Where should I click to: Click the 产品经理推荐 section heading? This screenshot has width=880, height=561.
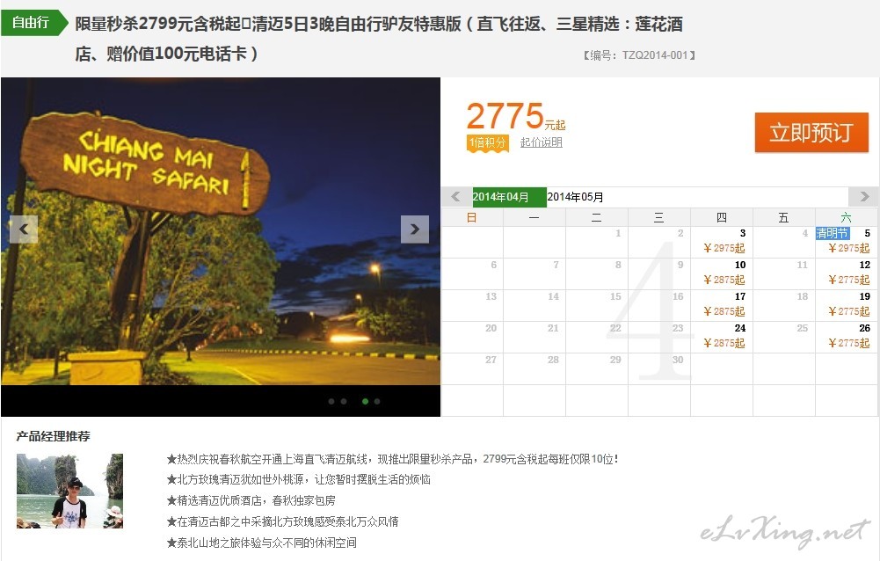(x=54, y=436)
